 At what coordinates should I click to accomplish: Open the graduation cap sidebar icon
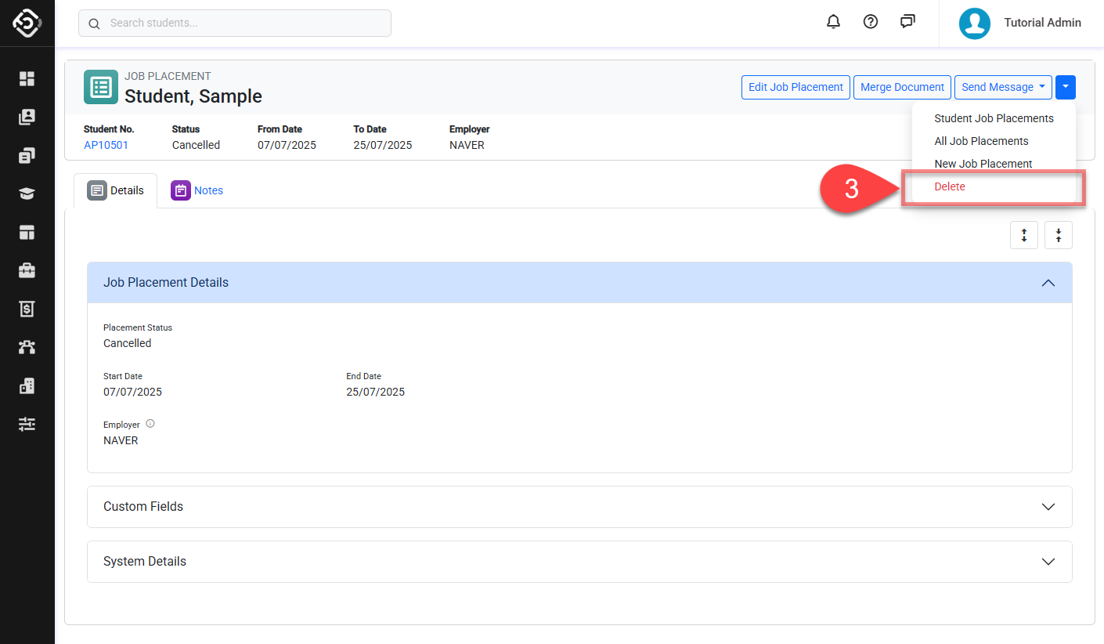tap(27, 194)
